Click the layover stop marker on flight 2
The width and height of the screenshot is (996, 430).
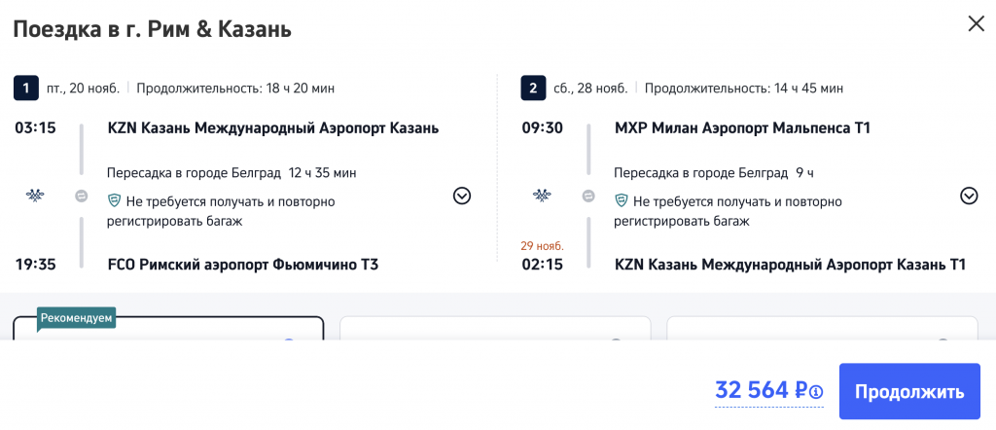[x=588, y=196]
